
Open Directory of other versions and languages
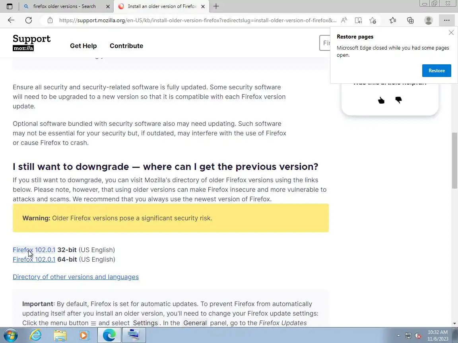(x=76, y=277)
